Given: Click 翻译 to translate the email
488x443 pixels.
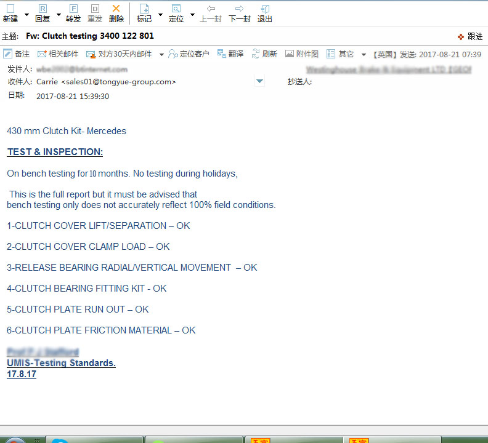Looking at the screenshot, I should click(230, 54).
